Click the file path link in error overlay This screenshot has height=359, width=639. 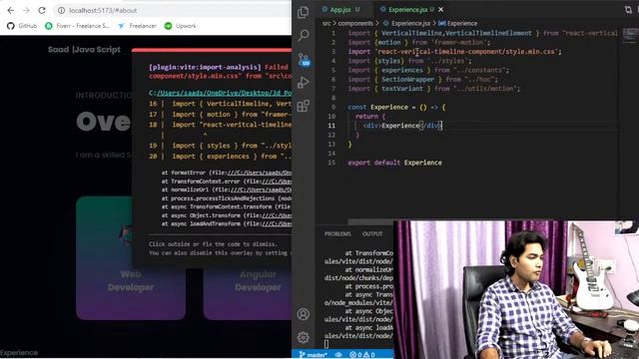click(x=224, y=93)
